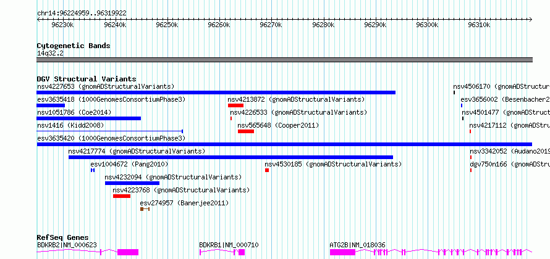Collapse the DGV Structural Variants track title
Image resolution: width=550 pixels, height=259 pixels.
[87, 79]
